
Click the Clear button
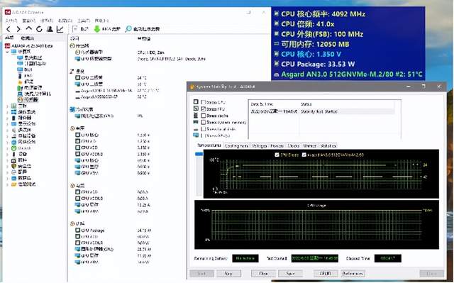[263, 274]
